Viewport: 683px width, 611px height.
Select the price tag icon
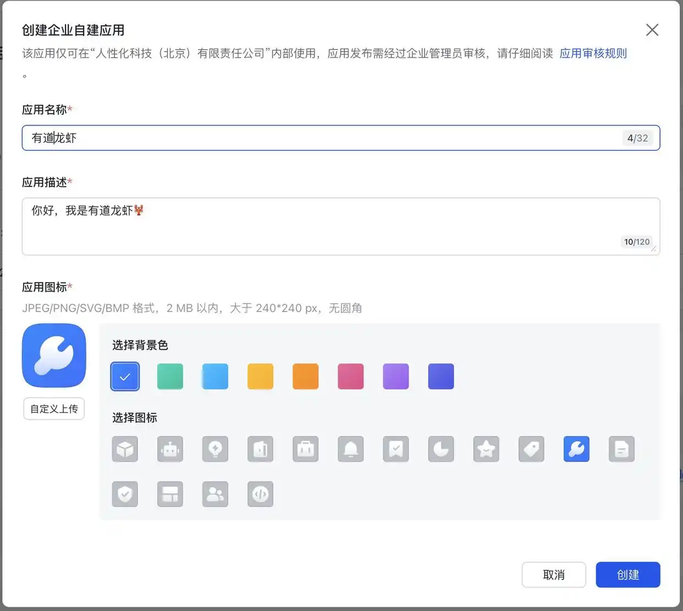tap(531, 449)
